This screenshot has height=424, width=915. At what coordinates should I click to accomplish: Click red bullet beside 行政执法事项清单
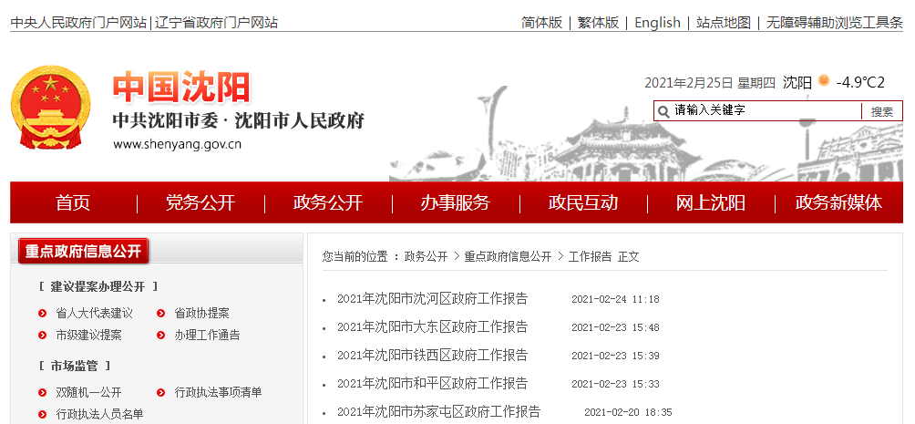tap(161, 392)
